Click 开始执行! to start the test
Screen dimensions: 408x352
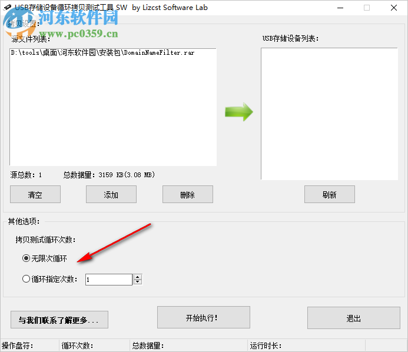pos(204,317)
